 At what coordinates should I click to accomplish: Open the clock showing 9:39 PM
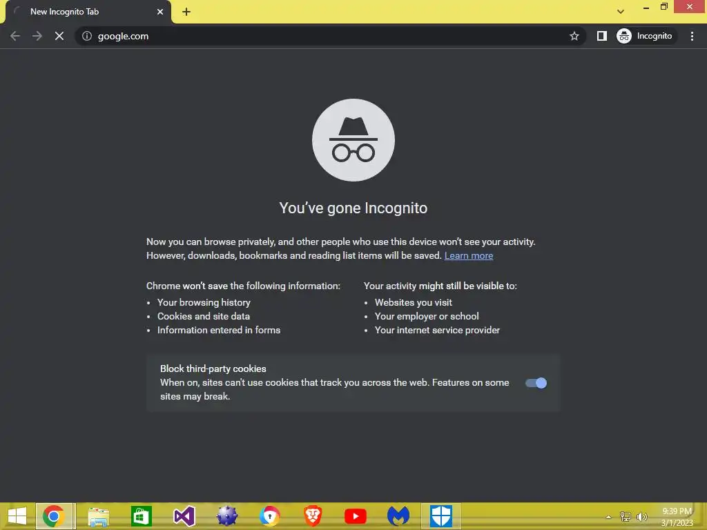pos(677,517)
